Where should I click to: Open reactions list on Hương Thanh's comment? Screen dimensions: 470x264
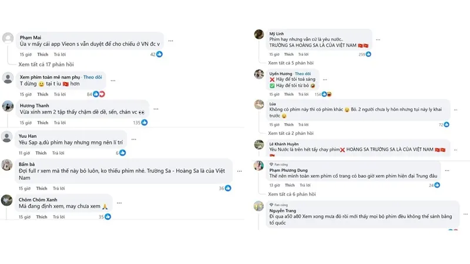point(145,123)
